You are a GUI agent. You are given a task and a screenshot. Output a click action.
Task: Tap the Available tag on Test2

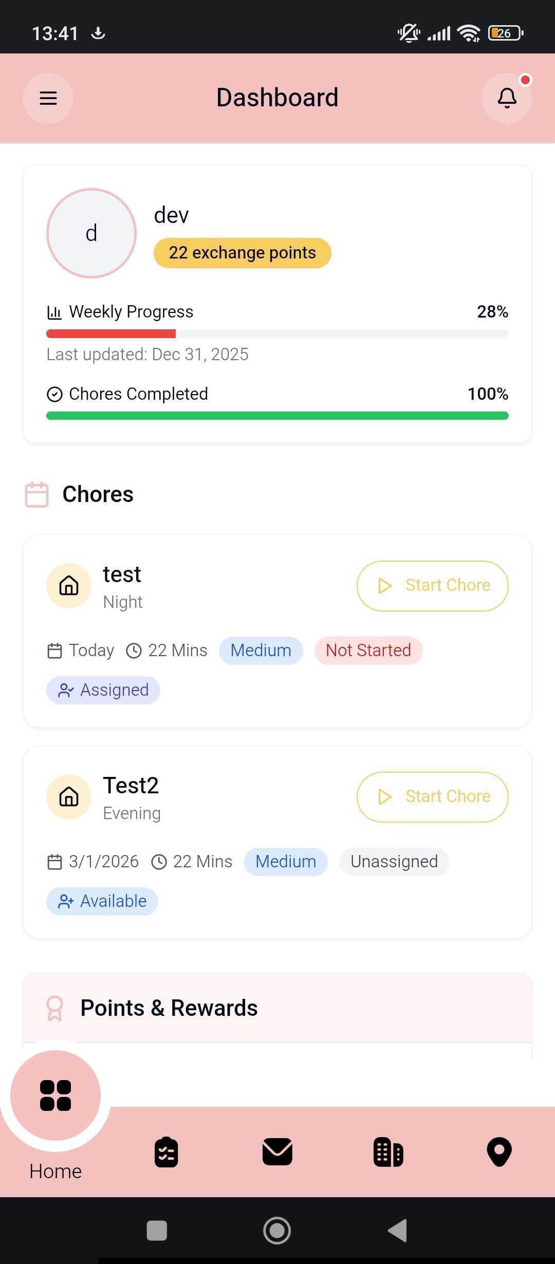click(x=102, y=901)
